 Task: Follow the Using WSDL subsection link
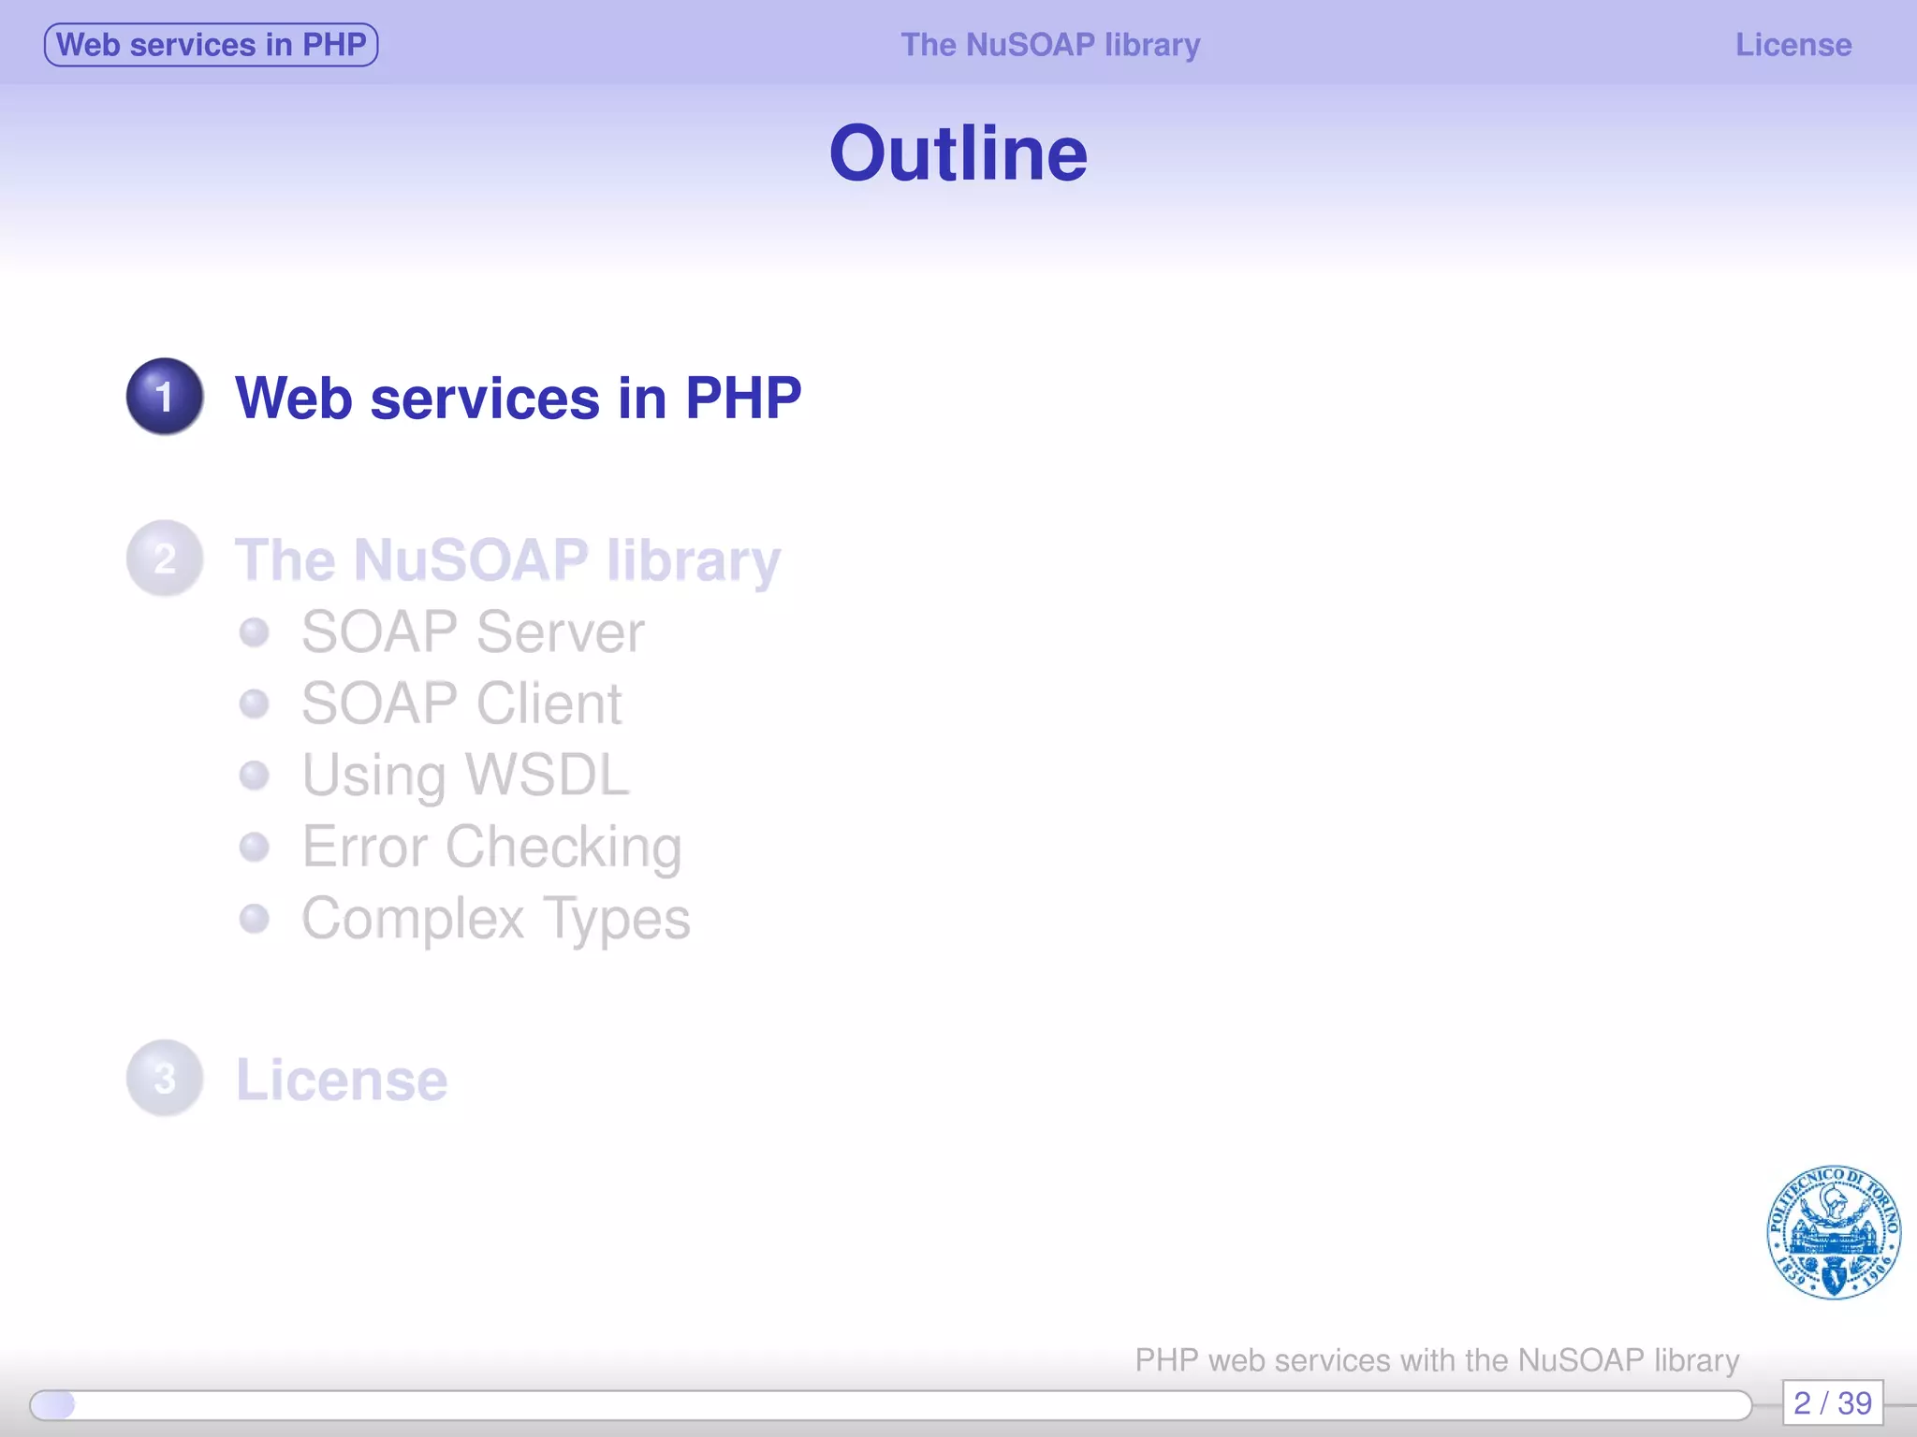click(x=465, y=776)
